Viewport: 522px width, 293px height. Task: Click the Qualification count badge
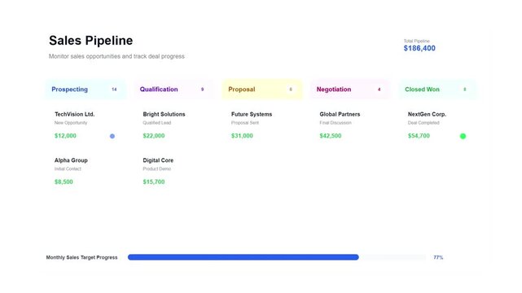(x=202, y=90)
